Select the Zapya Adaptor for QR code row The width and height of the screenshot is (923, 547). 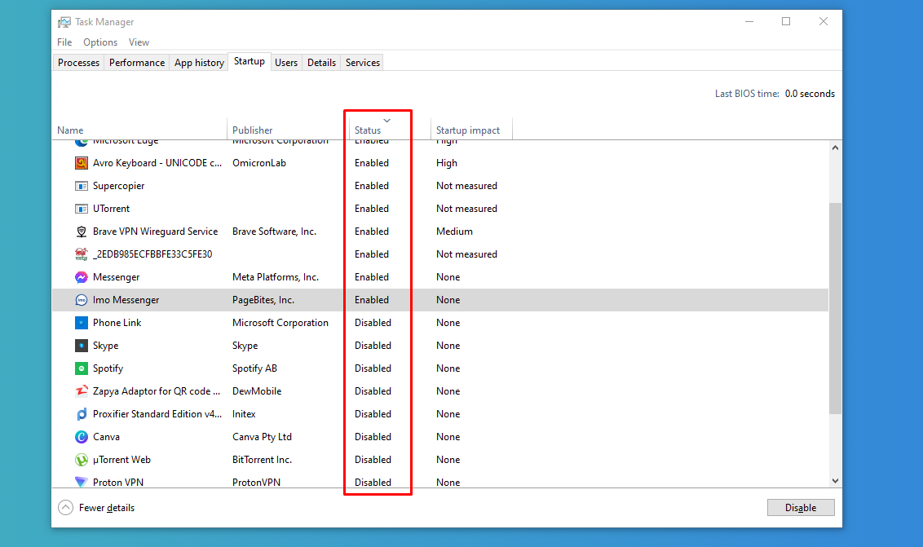point(157,391)
